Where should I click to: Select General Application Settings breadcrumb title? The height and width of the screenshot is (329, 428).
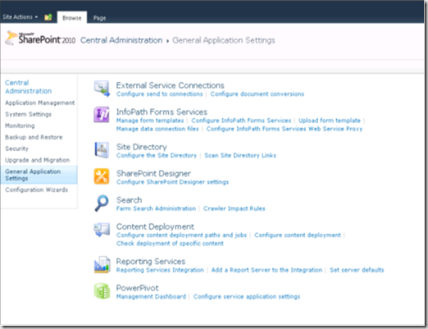(224, 40)
